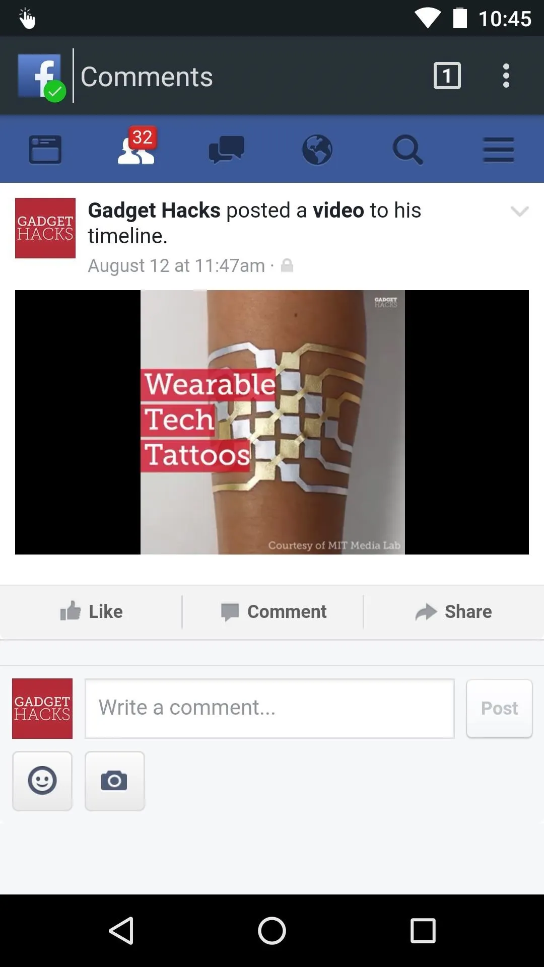This screenshot has height=967, width=544.
Task: Open the News Feed icon
Action: [45, 150]
